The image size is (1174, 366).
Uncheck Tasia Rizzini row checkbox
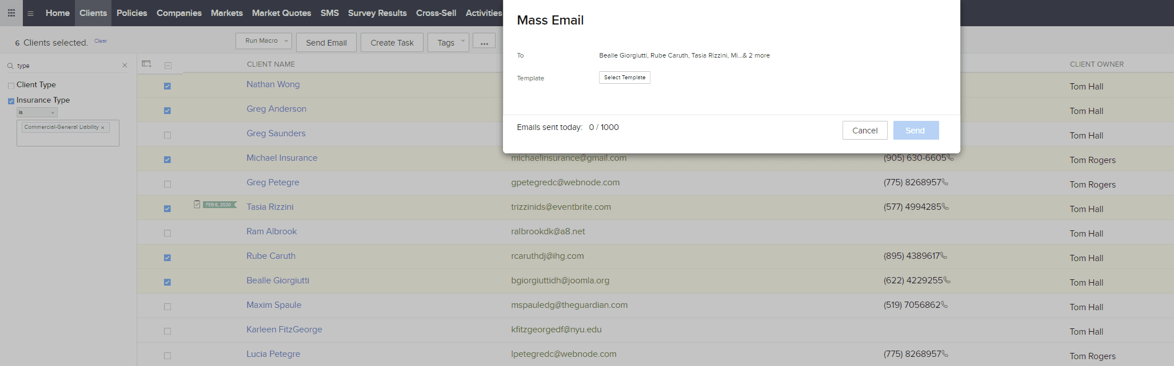click(x=167, y=209)
